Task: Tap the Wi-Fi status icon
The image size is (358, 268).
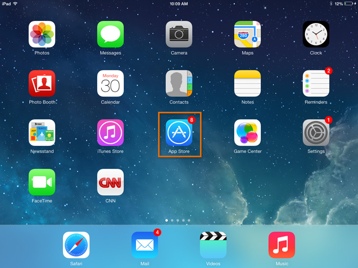Action: [x=15, y=4]
